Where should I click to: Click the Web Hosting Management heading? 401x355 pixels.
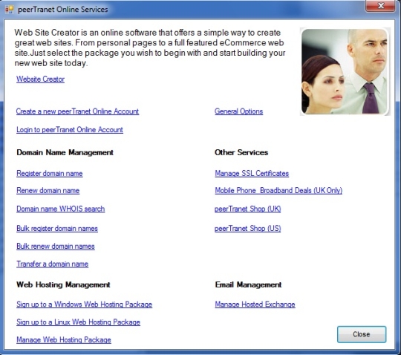point(63,284)
